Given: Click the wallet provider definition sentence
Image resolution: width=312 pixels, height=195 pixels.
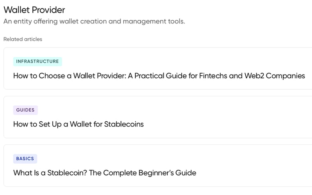Looking at the screenshot, I should pos(94,21).
